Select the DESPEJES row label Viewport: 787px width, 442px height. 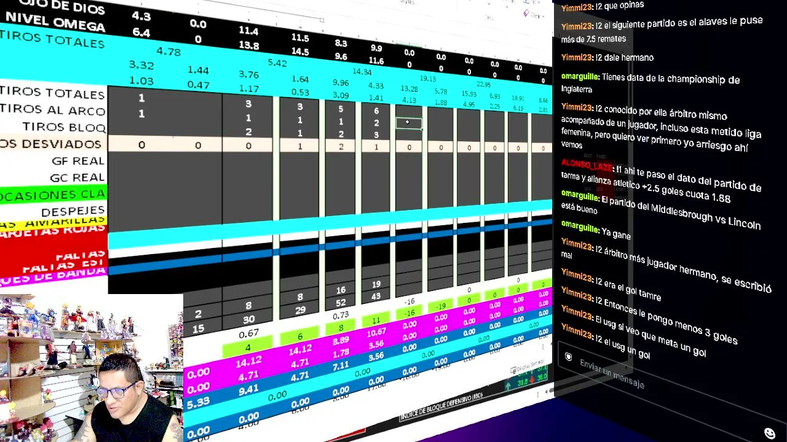tap(73, 212)
